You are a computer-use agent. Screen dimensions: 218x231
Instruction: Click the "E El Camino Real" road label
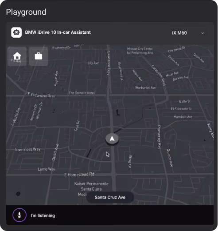pos(41,95)
